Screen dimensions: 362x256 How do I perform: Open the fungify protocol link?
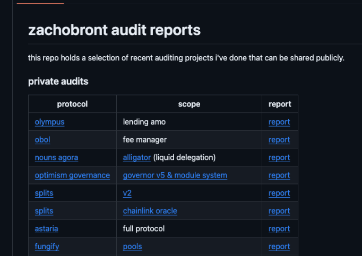pyautogui.click(x=47, y=246)
